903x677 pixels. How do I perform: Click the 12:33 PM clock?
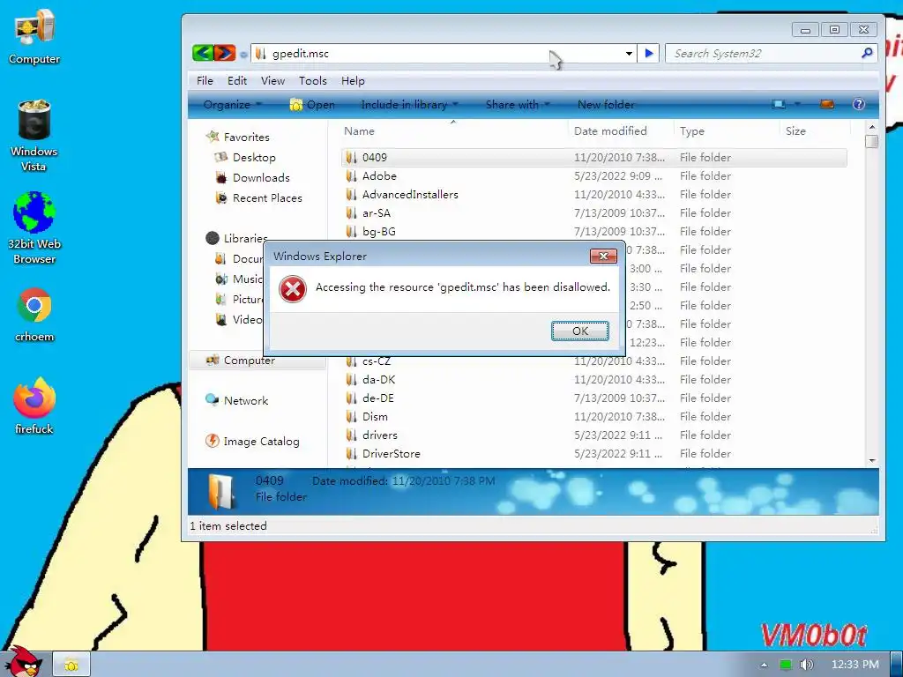tap(855, 665)
